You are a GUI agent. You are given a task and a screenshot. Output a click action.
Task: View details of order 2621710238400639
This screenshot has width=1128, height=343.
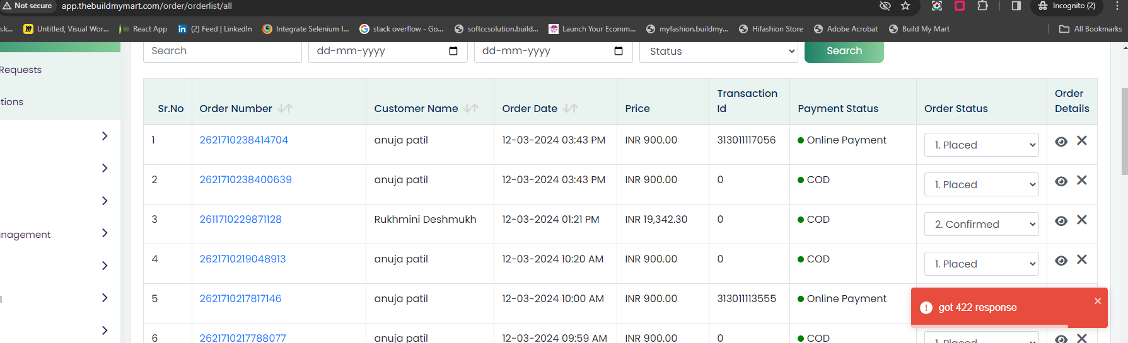[1061, 181]
